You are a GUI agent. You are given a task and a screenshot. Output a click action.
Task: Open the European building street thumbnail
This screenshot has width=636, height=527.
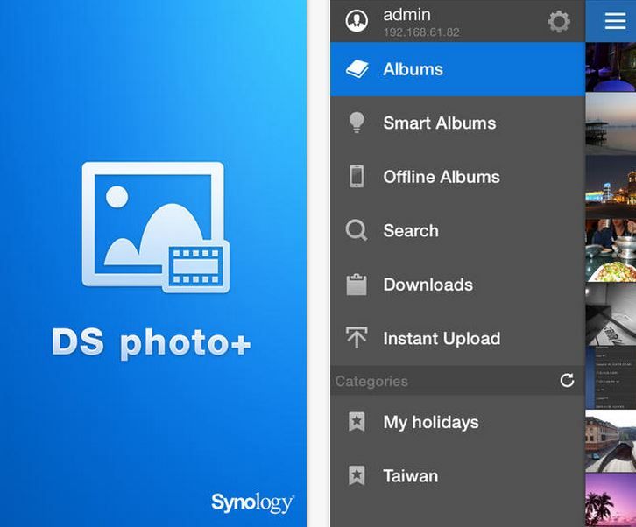click(x=611, y=441)
